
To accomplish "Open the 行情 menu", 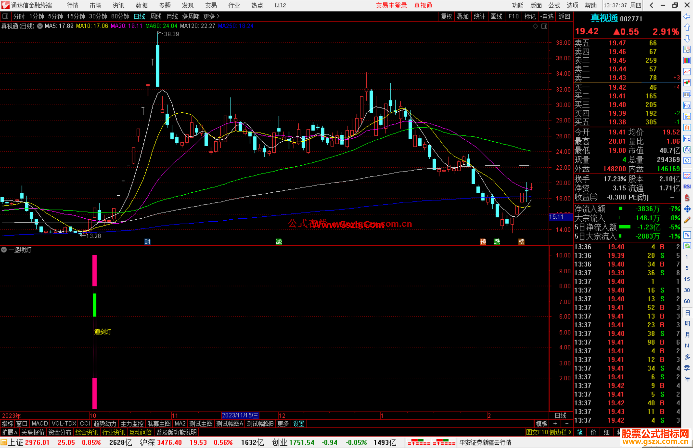I will tap(73, 5).
